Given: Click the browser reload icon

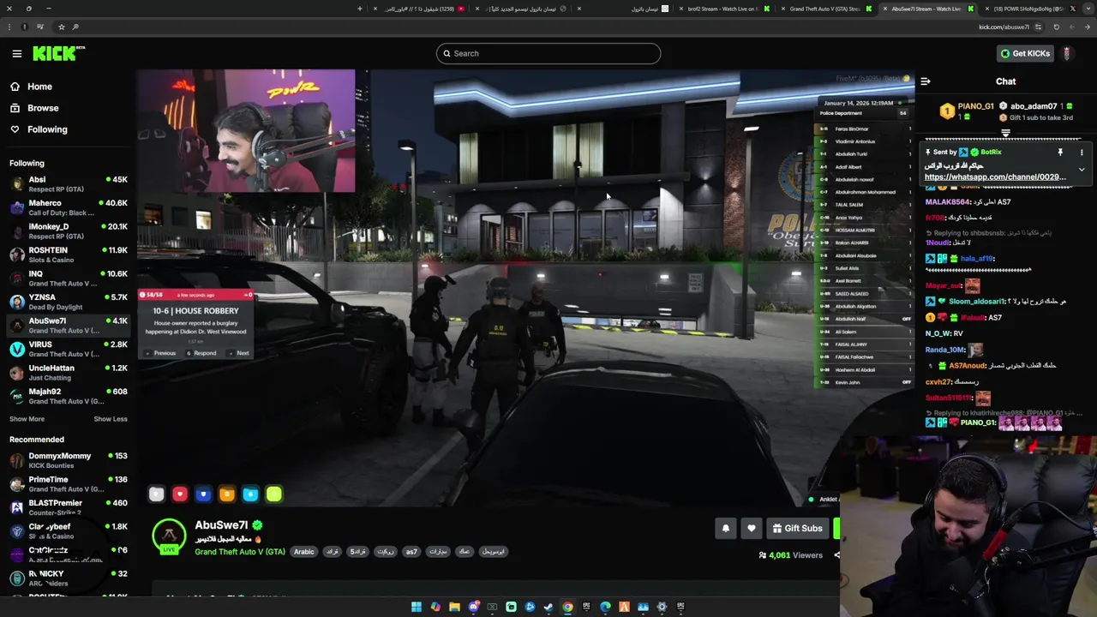Looking at the screenshot, I should (1056, 27).
